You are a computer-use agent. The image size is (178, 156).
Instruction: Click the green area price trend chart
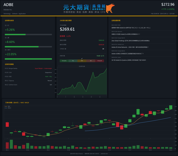point(82,81)
